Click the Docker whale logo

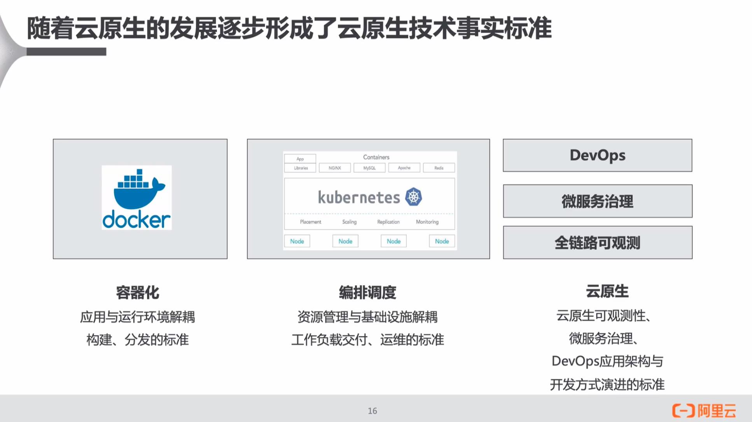click(139, 189)
